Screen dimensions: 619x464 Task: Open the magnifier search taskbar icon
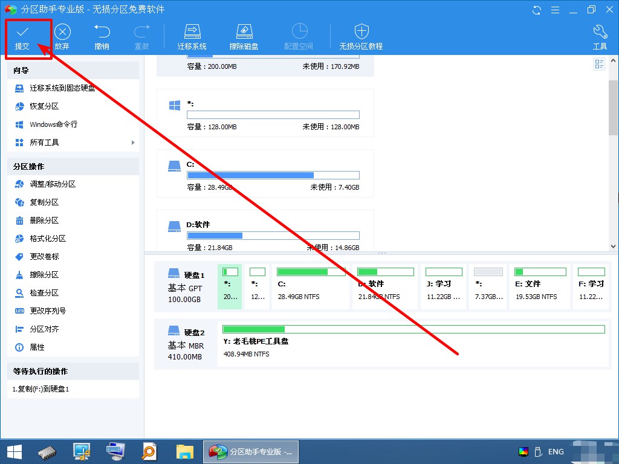(150, 452)
